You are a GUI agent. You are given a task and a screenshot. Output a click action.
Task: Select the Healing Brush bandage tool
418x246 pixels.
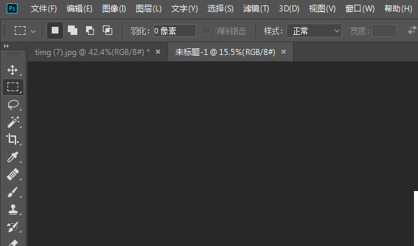pyautogui.click(x=13, y=174)
